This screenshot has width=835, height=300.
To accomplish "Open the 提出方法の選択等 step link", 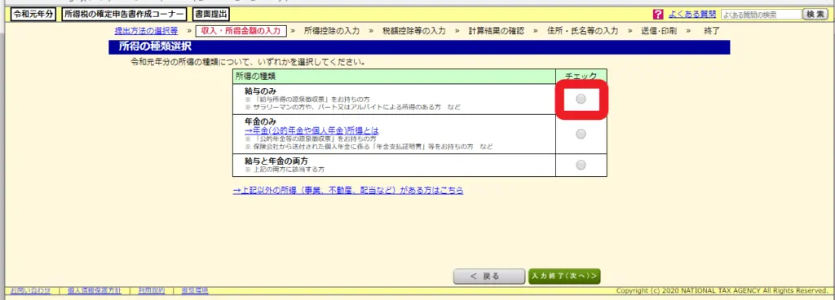I will (x=147, y=31).
